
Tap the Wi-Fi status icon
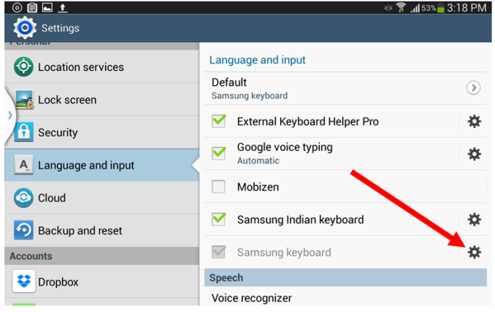(400, 7)
